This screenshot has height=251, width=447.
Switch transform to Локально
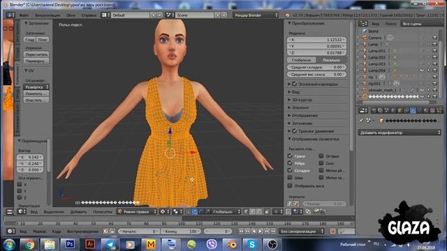(x=331, y=60)
